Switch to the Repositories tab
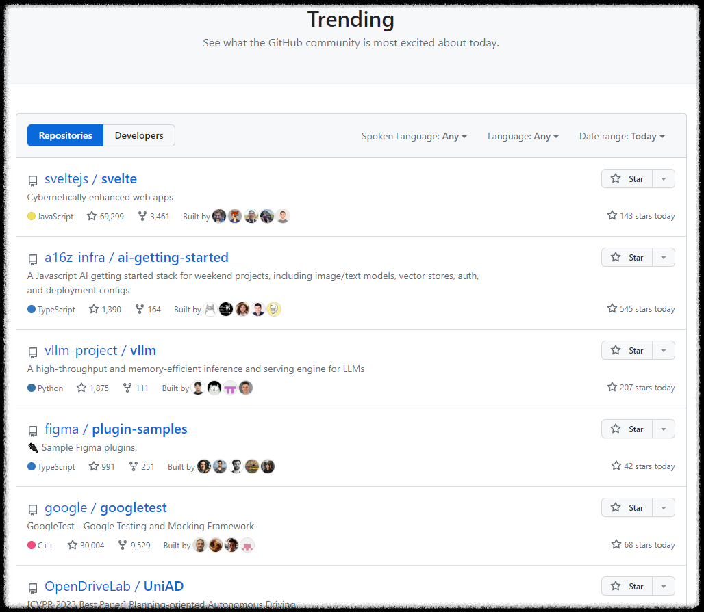704x612 pixels. coord(66,135)
